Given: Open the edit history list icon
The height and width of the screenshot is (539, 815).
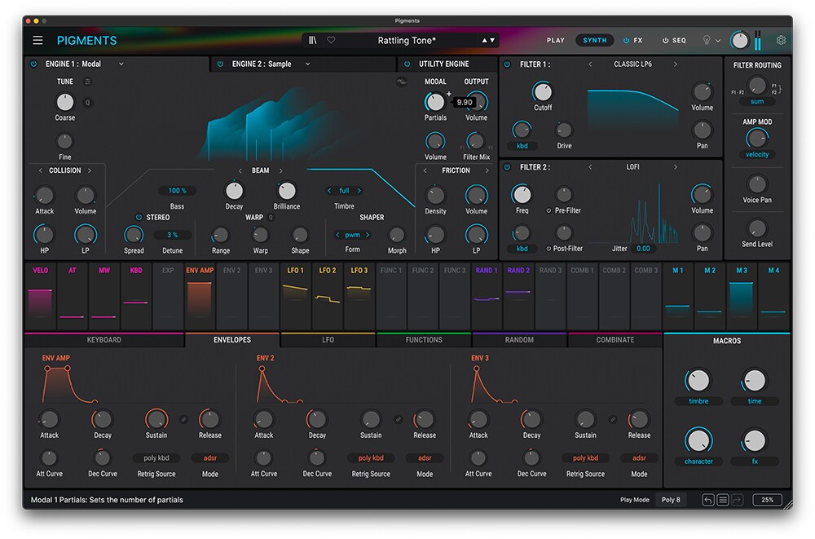Looking at the screenshot, I should coord(722,500).
